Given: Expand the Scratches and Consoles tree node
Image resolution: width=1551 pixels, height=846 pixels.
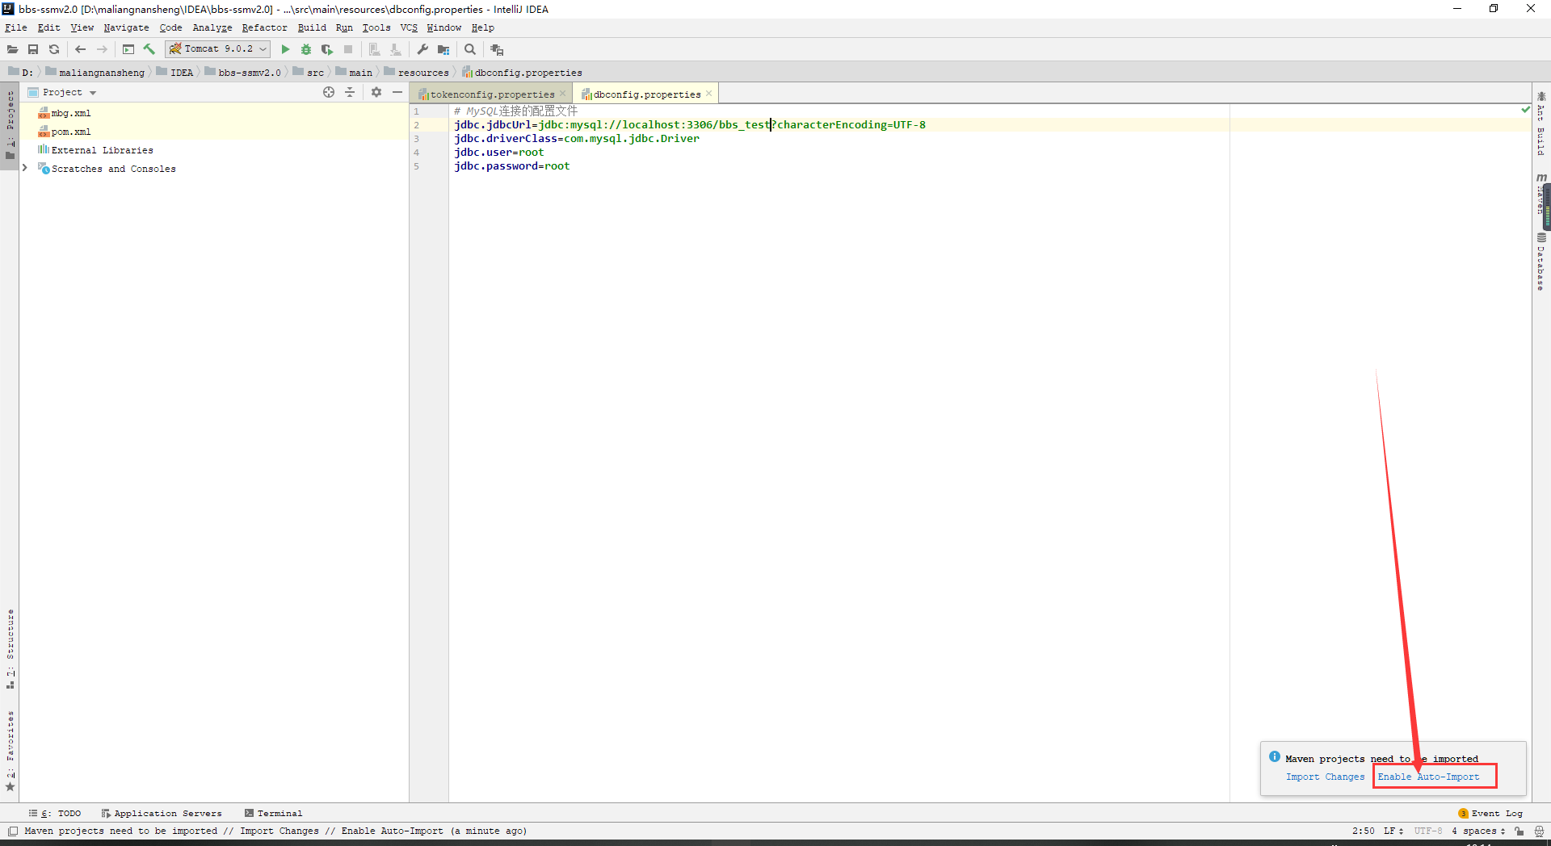Looking at the screenshot, I should tap(25, 169).
